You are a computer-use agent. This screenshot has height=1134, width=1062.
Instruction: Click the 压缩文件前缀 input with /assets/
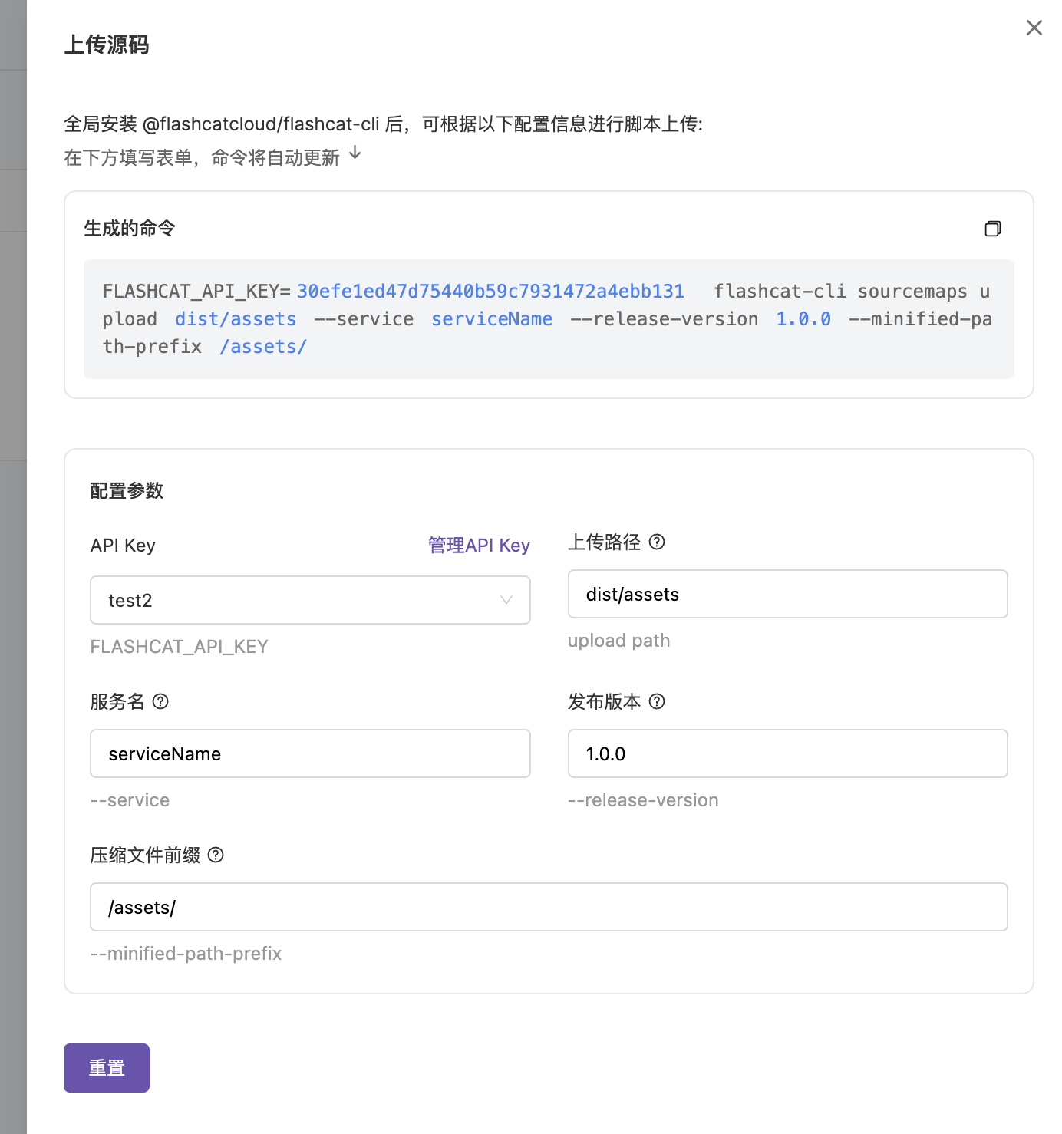click(x=549, y=908)
